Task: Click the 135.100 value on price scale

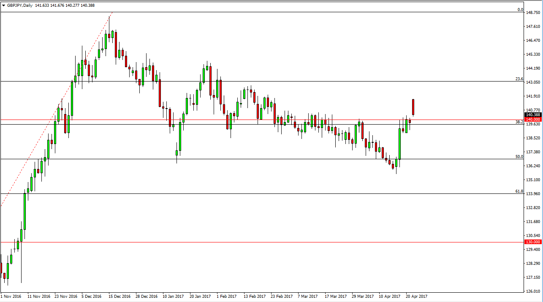Action: [x=533, y=180]
